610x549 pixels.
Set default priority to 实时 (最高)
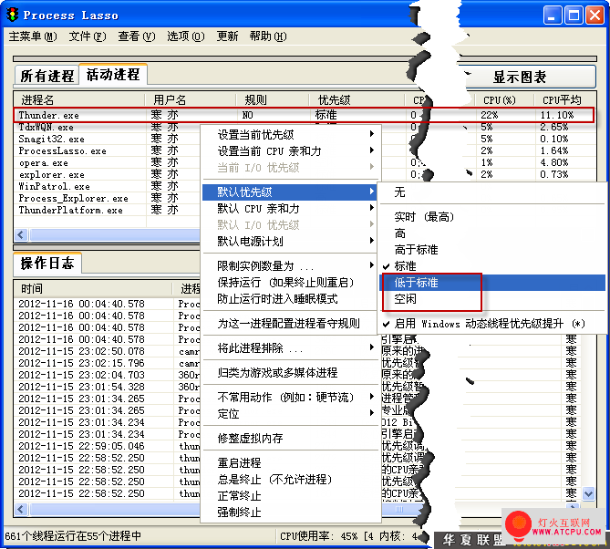click(x=492, y=217)
